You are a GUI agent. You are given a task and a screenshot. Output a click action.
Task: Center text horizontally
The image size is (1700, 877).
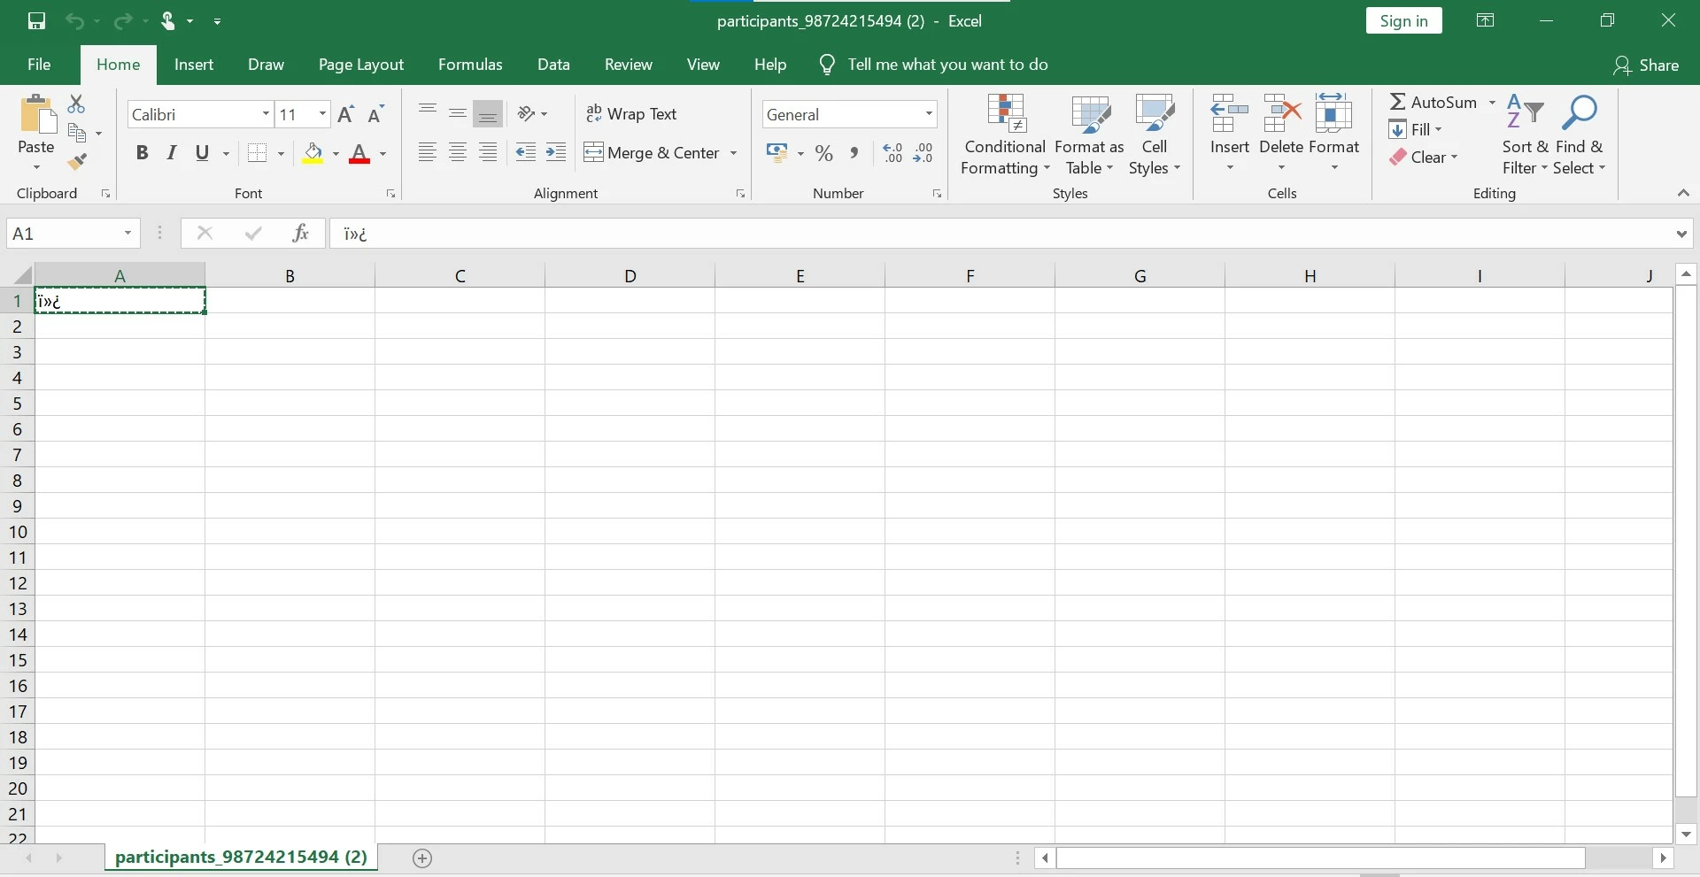[458, 153]
